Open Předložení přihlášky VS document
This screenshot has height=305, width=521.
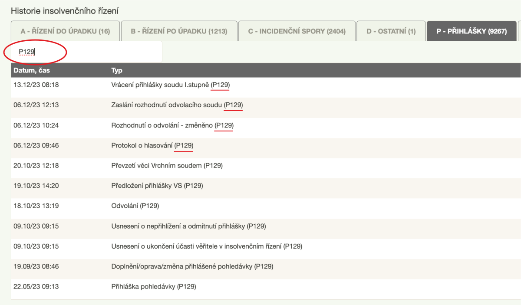click(157, 186)
